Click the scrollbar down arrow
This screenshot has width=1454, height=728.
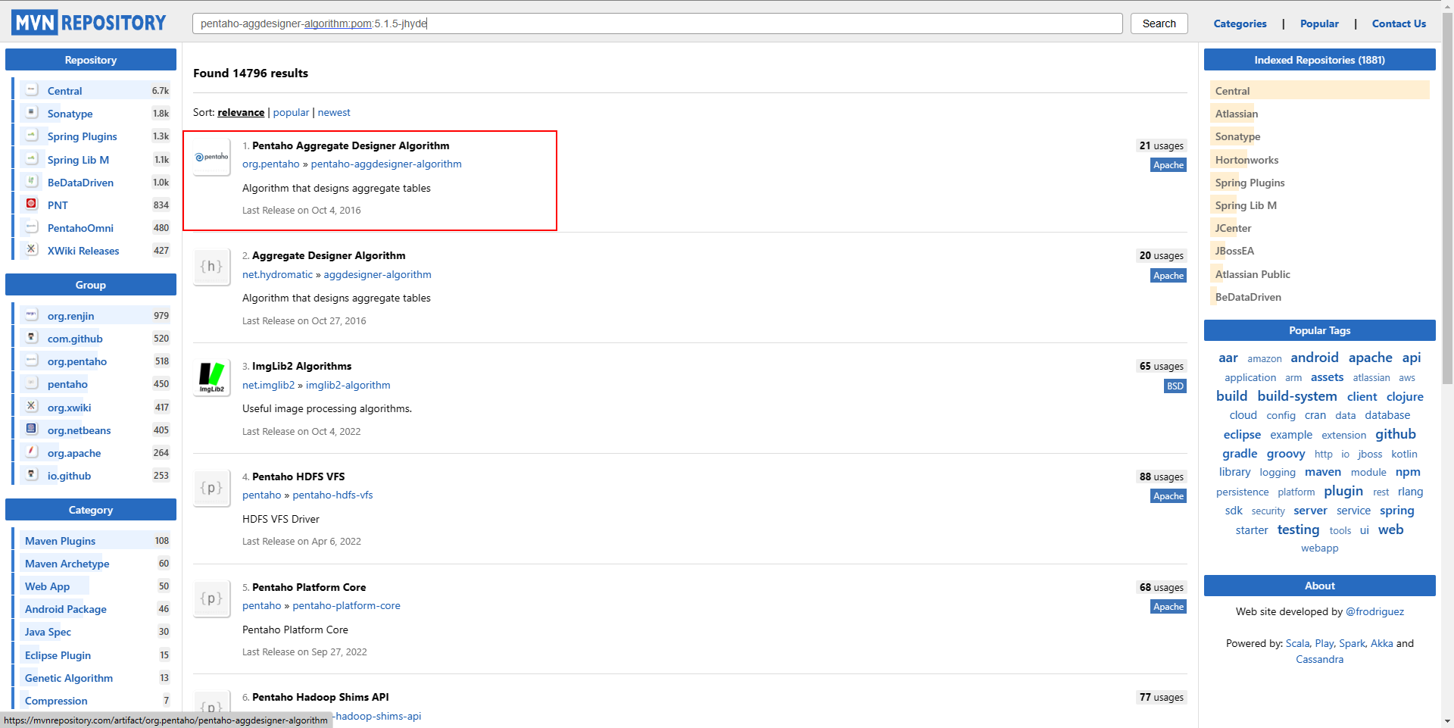(x=1447, y=722)
